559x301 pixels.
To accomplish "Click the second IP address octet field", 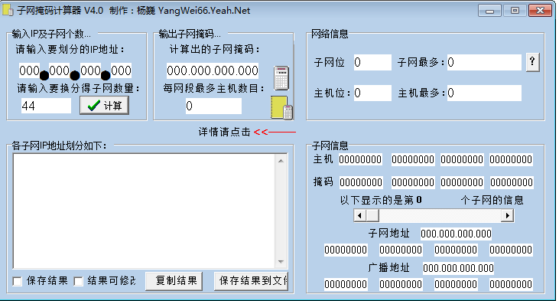I will pos(59,70).
